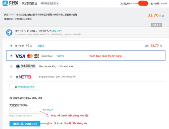
Task: Click the blue globe icon for overseas users
Action: 9,33
